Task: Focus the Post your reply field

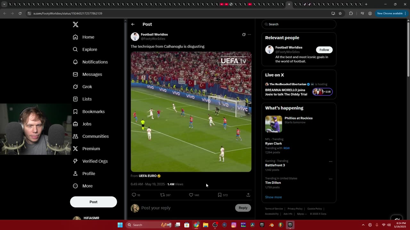Action: (x=187, y=208)
